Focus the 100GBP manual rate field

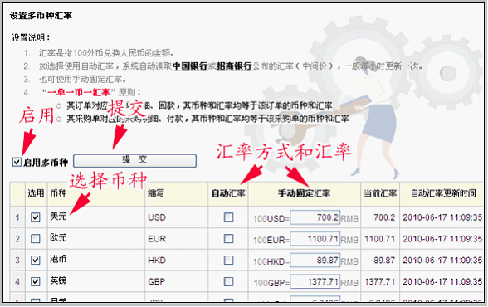(315, 282)
